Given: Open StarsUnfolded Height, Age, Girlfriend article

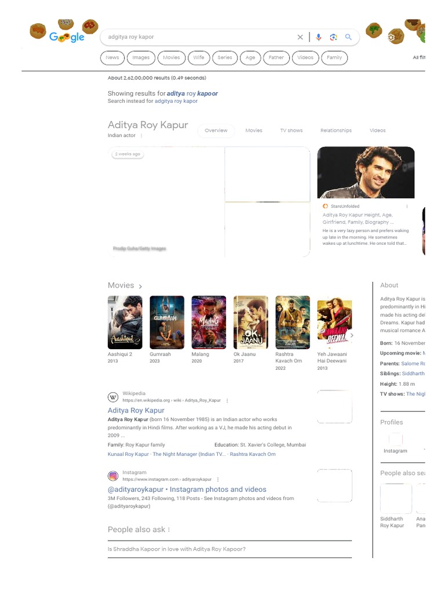Looking at the screenshot, I should pyautogui.click(x=358, y=219).
